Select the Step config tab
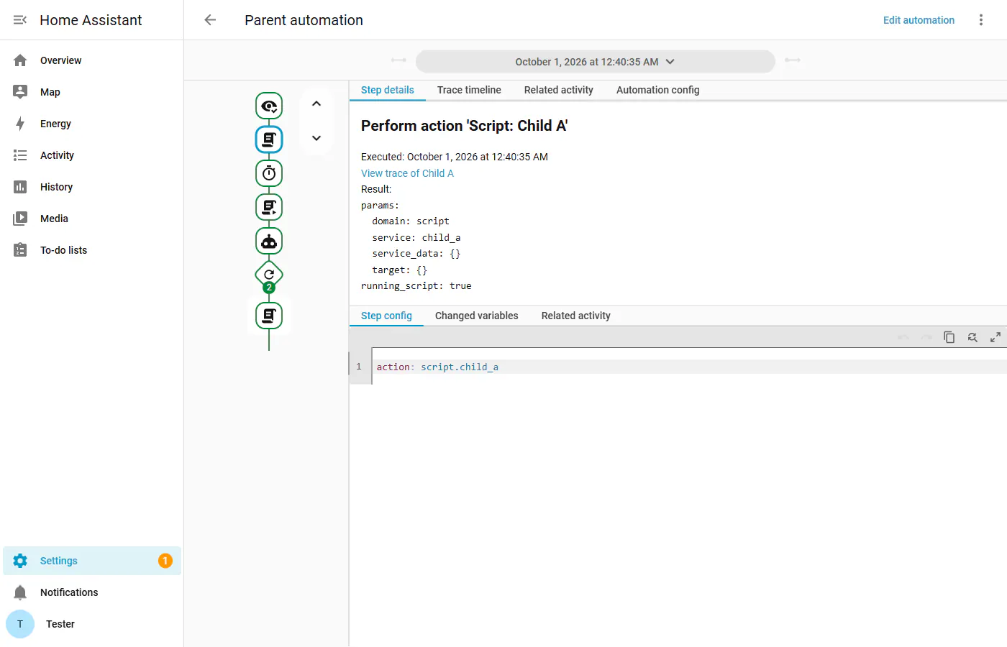Viewport: 1007px width, 647px height. (x=387, y=316)
